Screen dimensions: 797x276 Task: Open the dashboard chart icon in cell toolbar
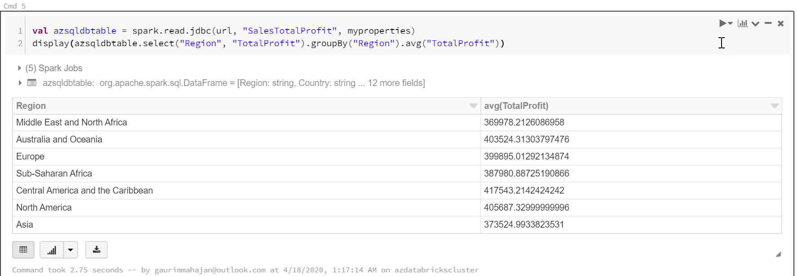click(743, 23)
